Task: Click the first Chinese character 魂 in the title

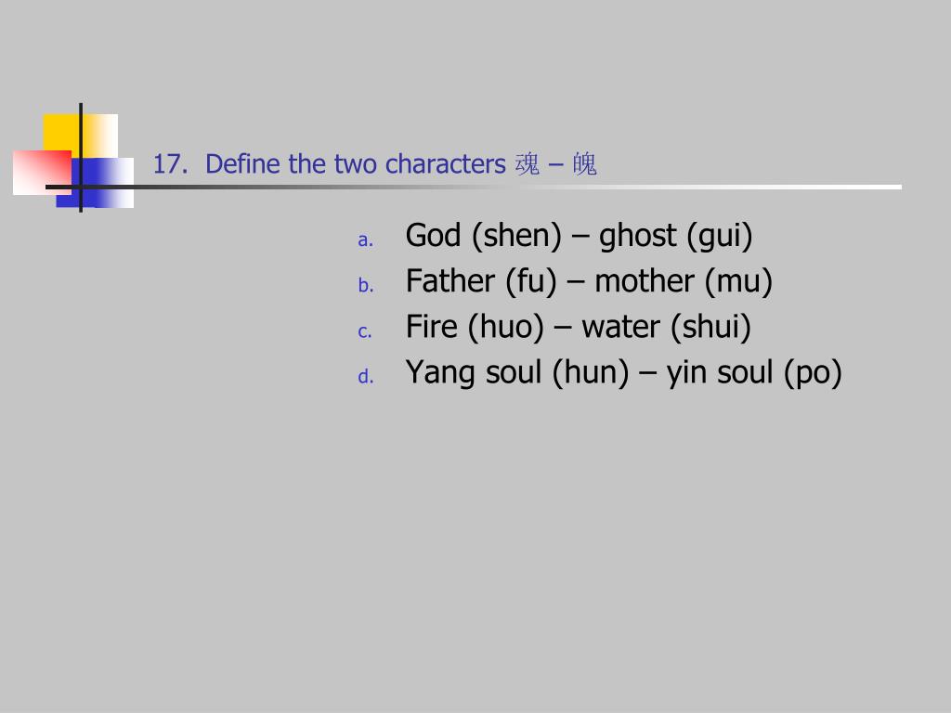Action: pos(528,164)
